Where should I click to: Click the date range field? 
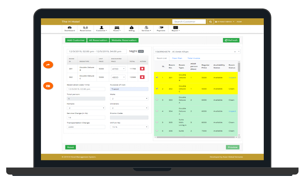click(97, 52)
